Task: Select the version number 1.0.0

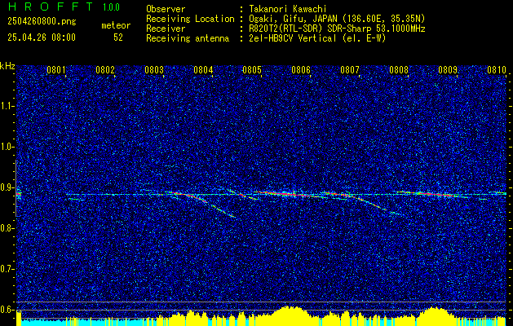Action: click(x=111, y=7)
